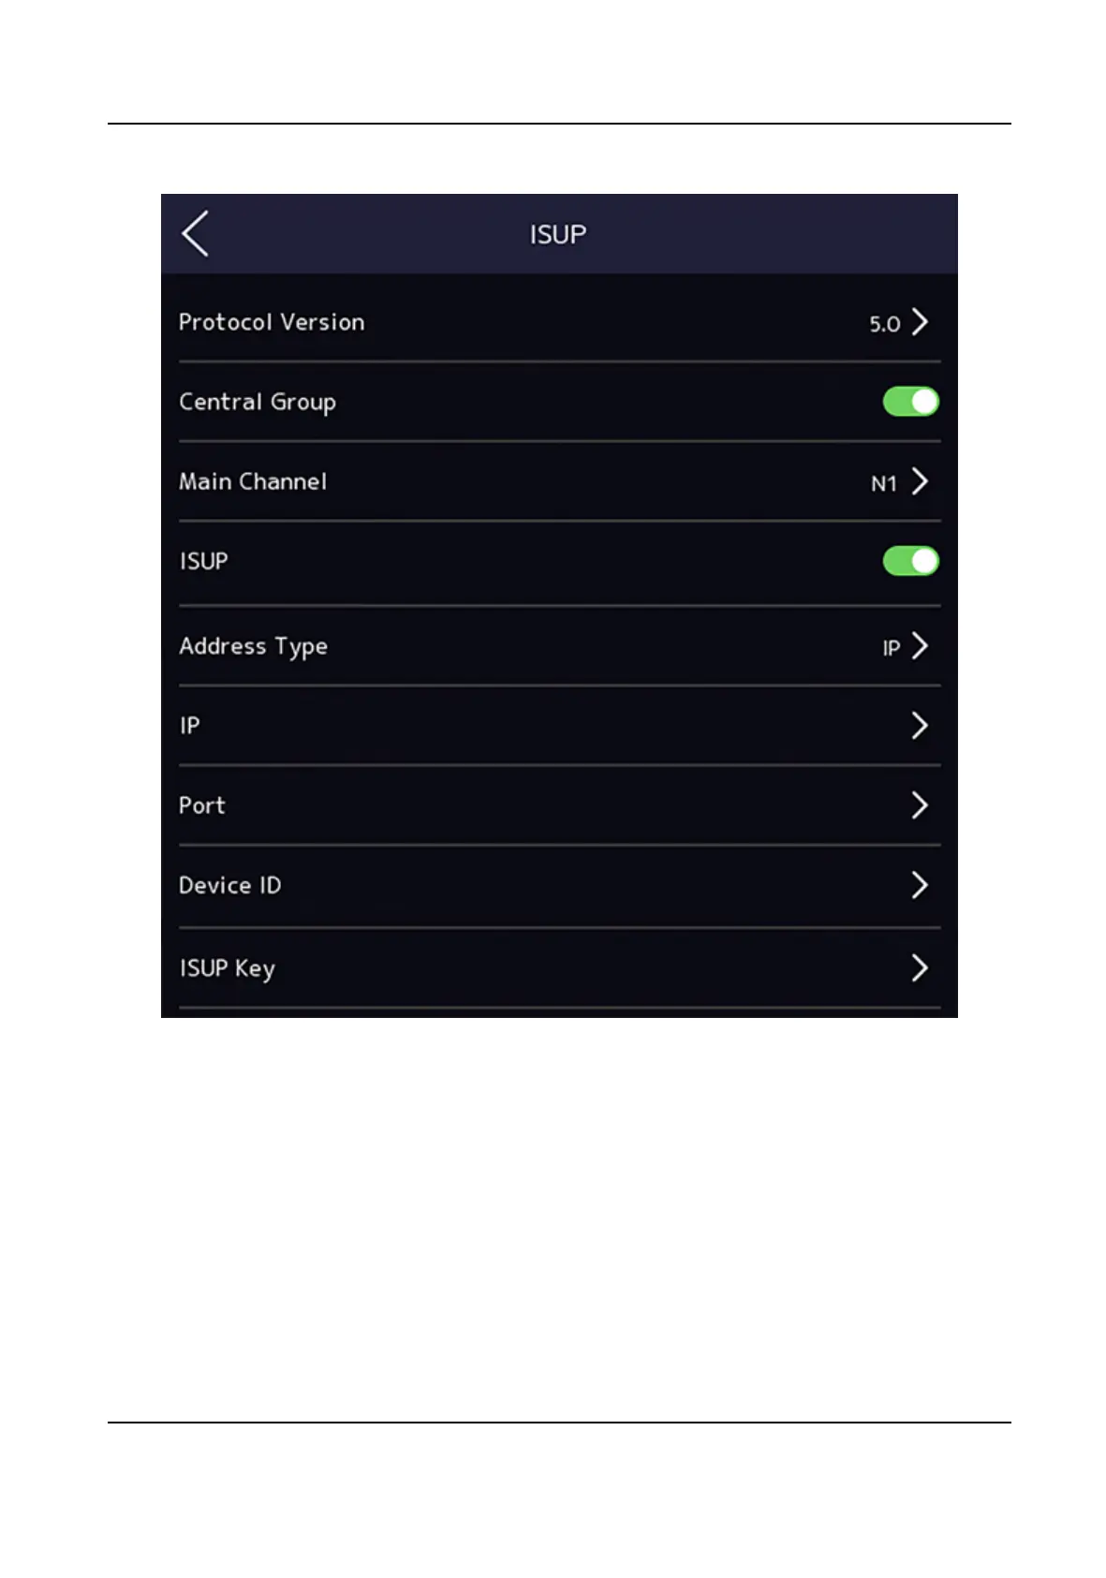Tap the chevron in the Device ID row
The image size is (1106, 1578).
pos(920,885)
